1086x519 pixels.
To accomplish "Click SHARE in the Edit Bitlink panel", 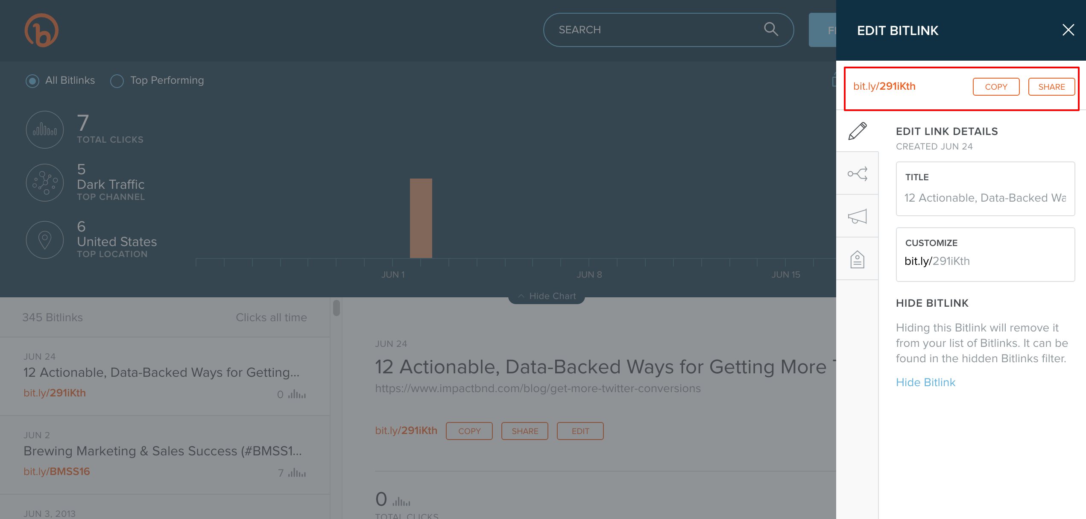I will coord(1051,87).
